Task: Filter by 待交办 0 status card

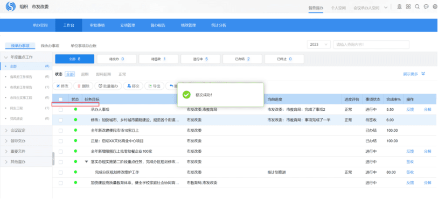Action: pos(116,59)
